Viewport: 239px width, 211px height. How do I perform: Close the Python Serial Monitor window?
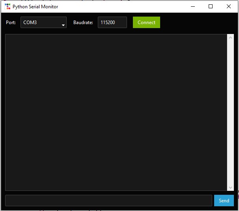(x=229, y=6)
